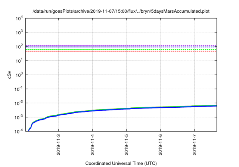Click the Coordinated Universal Time axis title
The image size is (239, 167).
121,163
